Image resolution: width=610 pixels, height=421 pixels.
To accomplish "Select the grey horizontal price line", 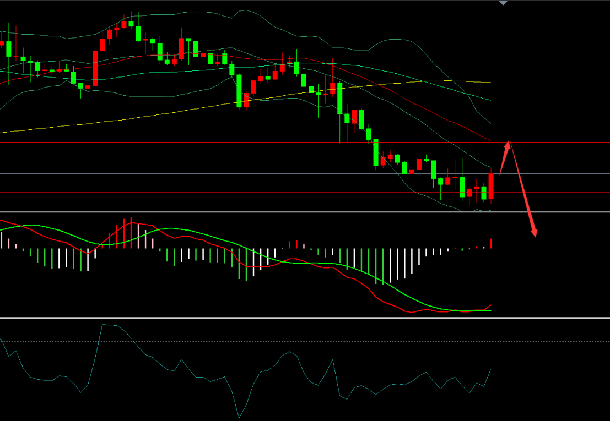I will [305, 173].
